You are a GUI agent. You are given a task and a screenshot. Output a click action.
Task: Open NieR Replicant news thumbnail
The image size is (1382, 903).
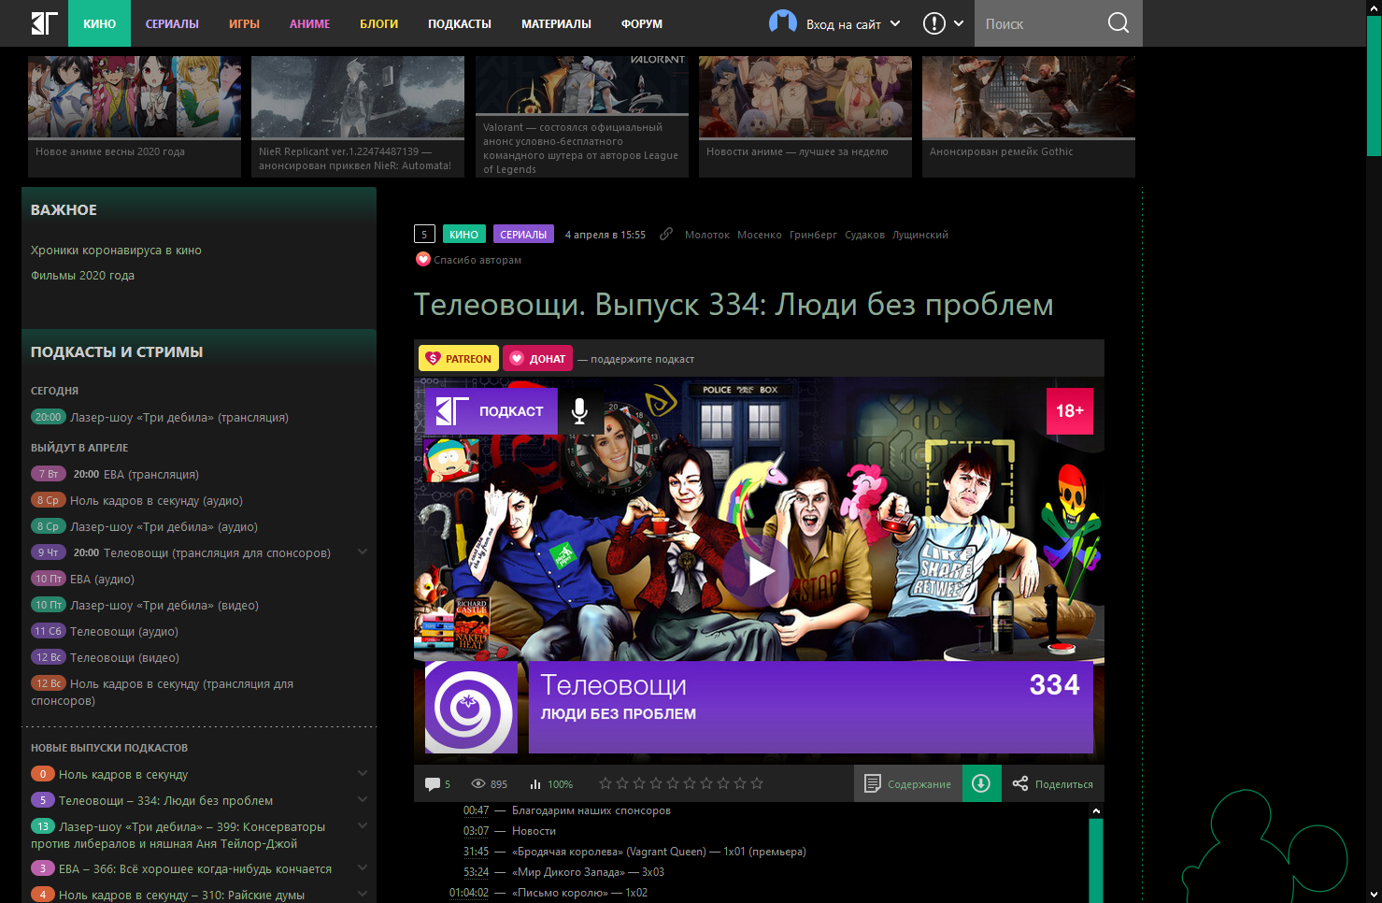358,116
